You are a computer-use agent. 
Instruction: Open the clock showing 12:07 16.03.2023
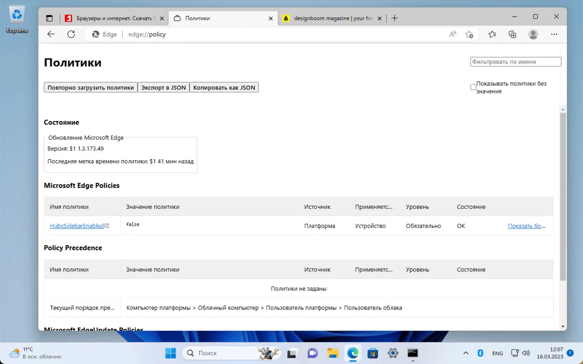(550, 353)
